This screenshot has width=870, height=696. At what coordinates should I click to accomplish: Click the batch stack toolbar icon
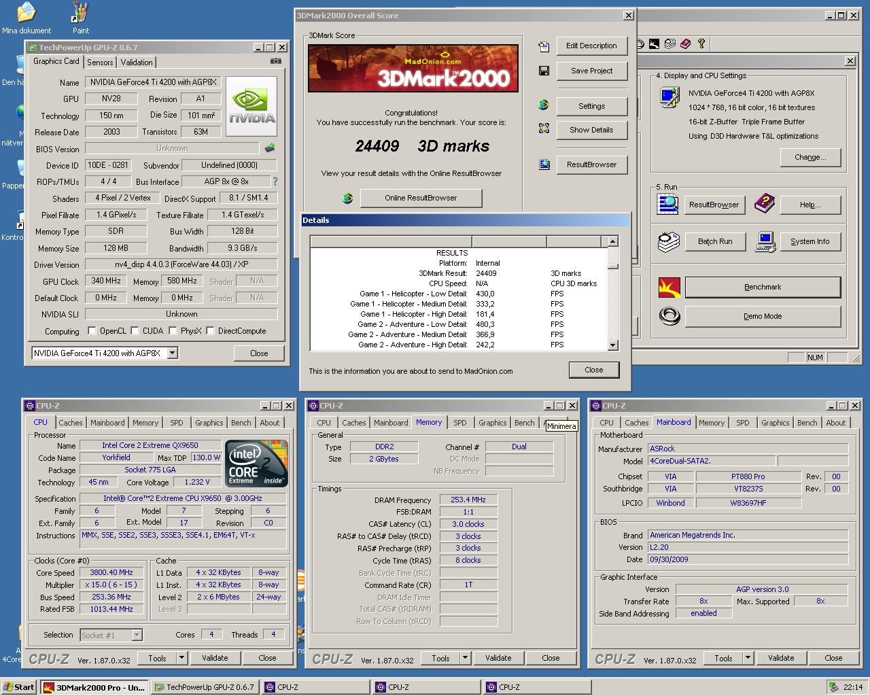coord(670,44)
